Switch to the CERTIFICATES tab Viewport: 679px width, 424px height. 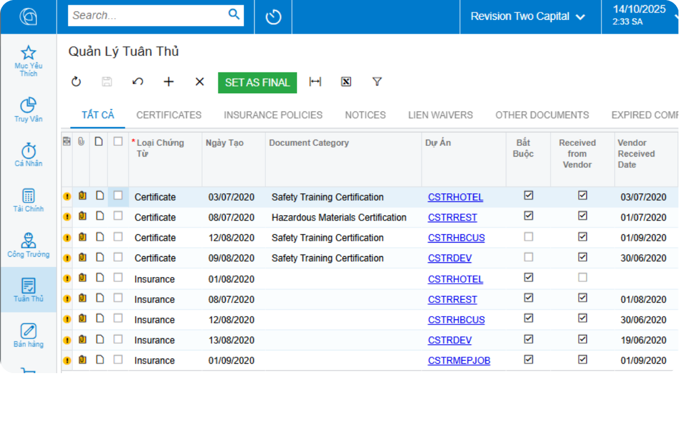(x=169, y=115)
